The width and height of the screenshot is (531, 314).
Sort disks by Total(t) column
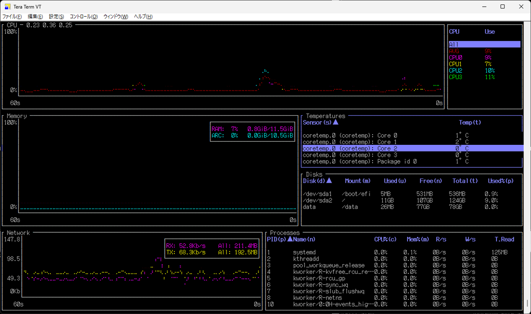coord(465,181)
